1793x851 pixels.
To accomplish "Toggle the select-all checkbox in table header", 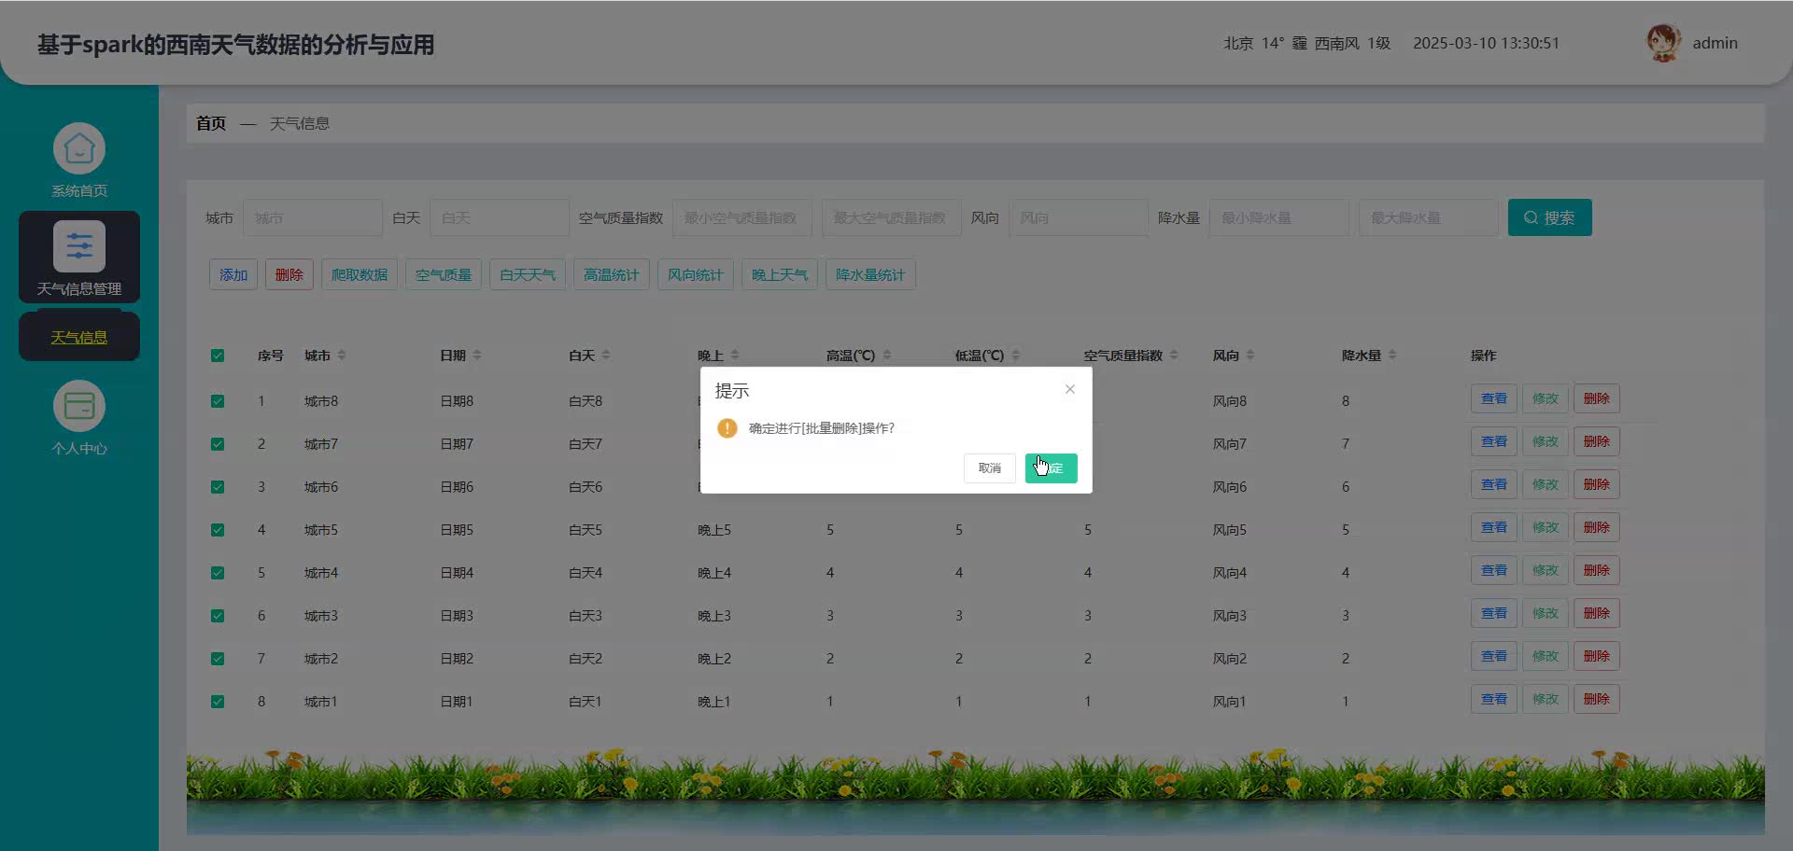I will (218, 356).
